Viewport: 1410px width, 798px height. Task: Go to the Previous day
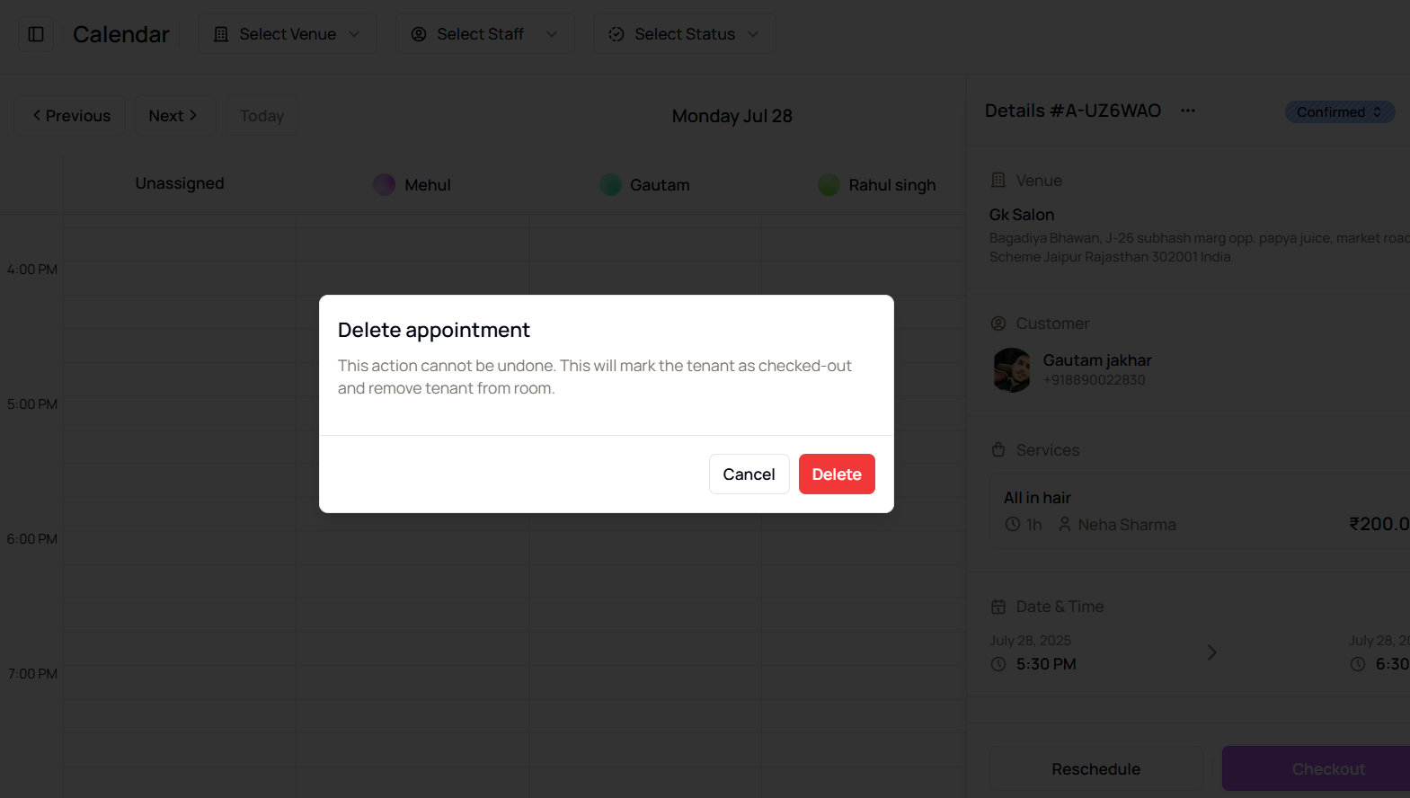tap(70, 115)
